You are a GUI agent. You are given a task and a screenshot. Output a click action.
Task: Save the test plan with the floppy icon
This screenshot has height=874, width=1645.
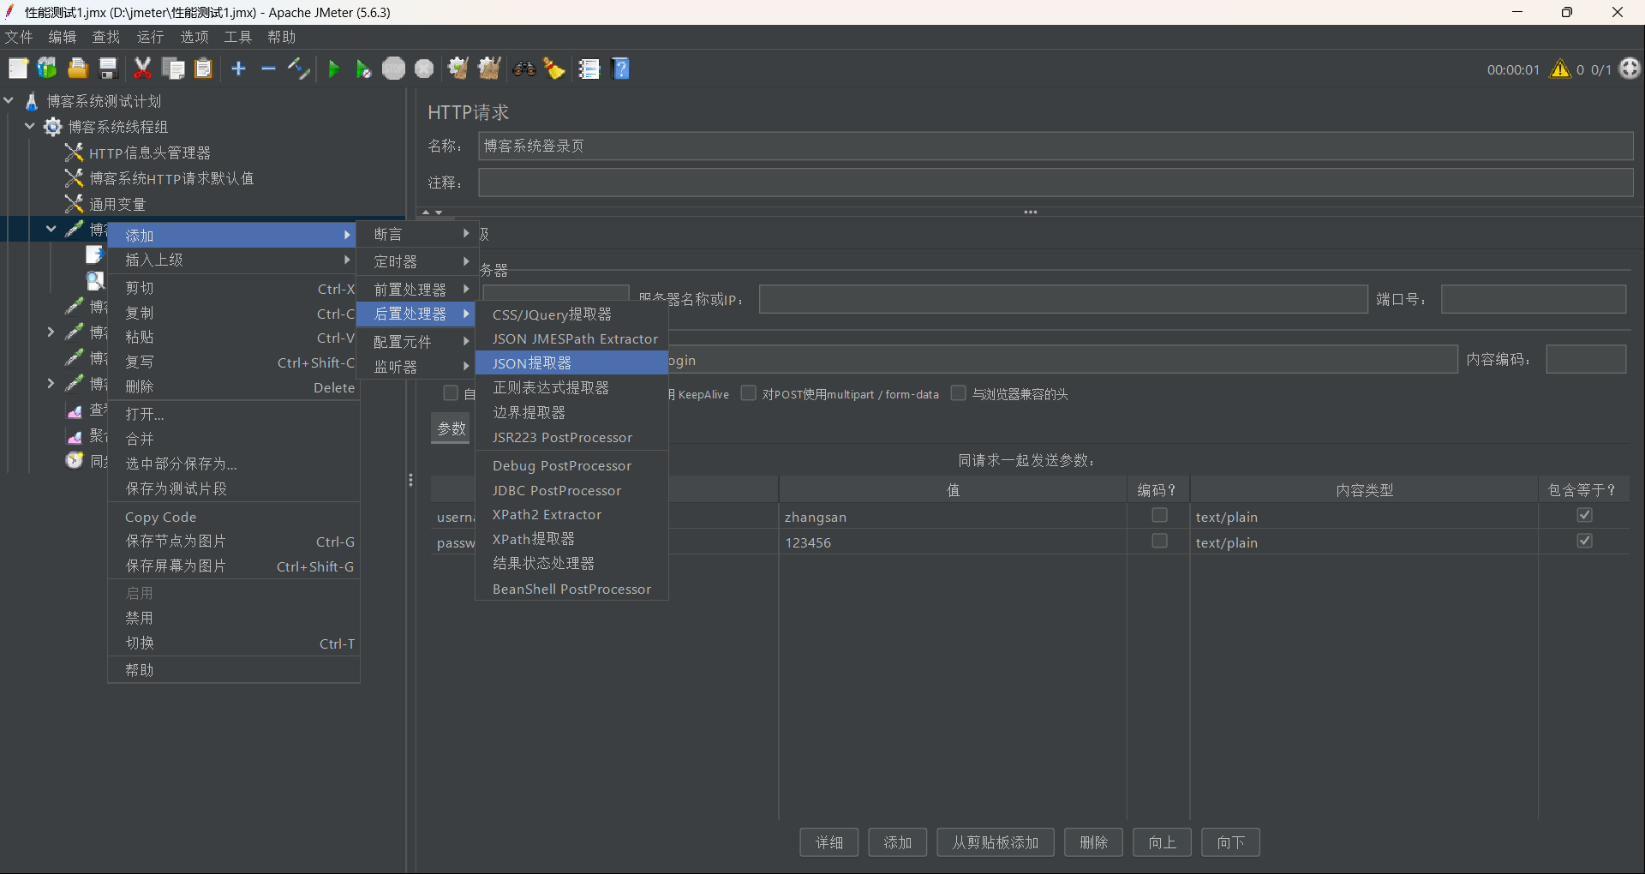(108, 69)
